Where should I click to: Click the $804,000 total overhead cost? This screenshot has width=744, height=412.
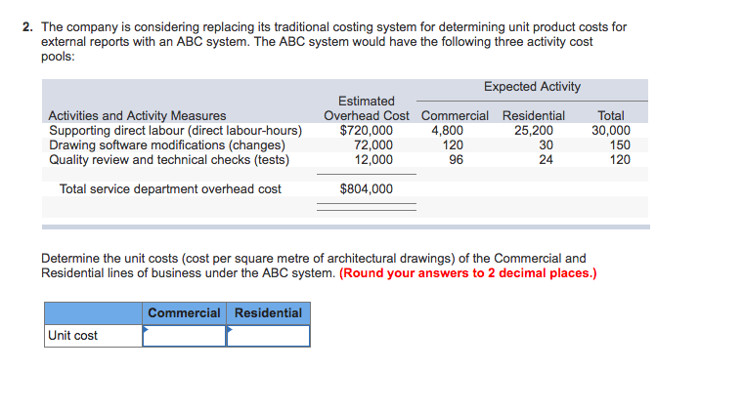(x=367, y=189)
